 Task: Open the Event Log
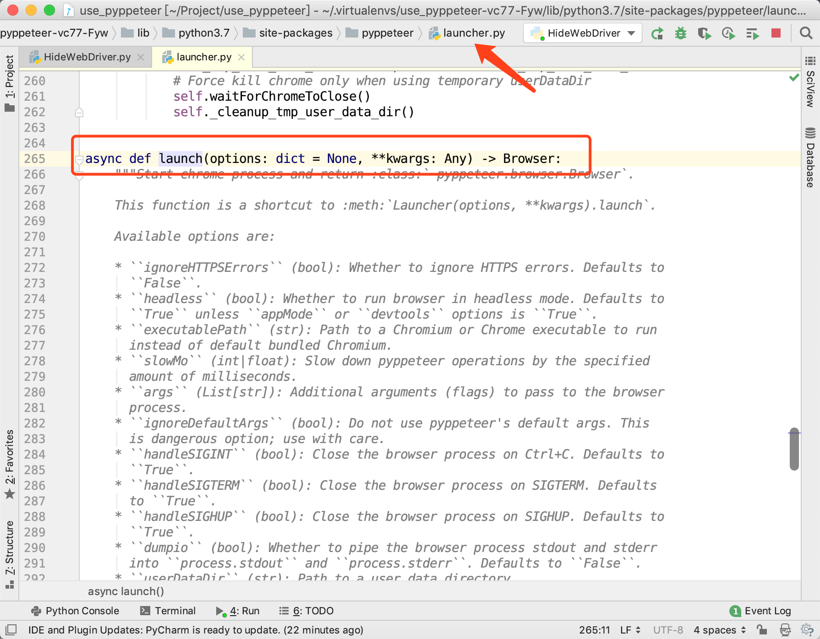760,611
